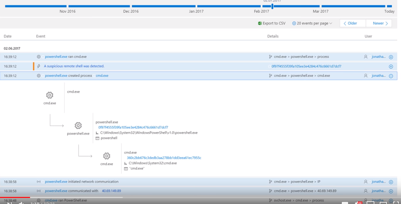The height and width of the screenshot is (204, 401).
Task: Go to Newer events page
Action: pyautogui.click(x=379, y=23)
